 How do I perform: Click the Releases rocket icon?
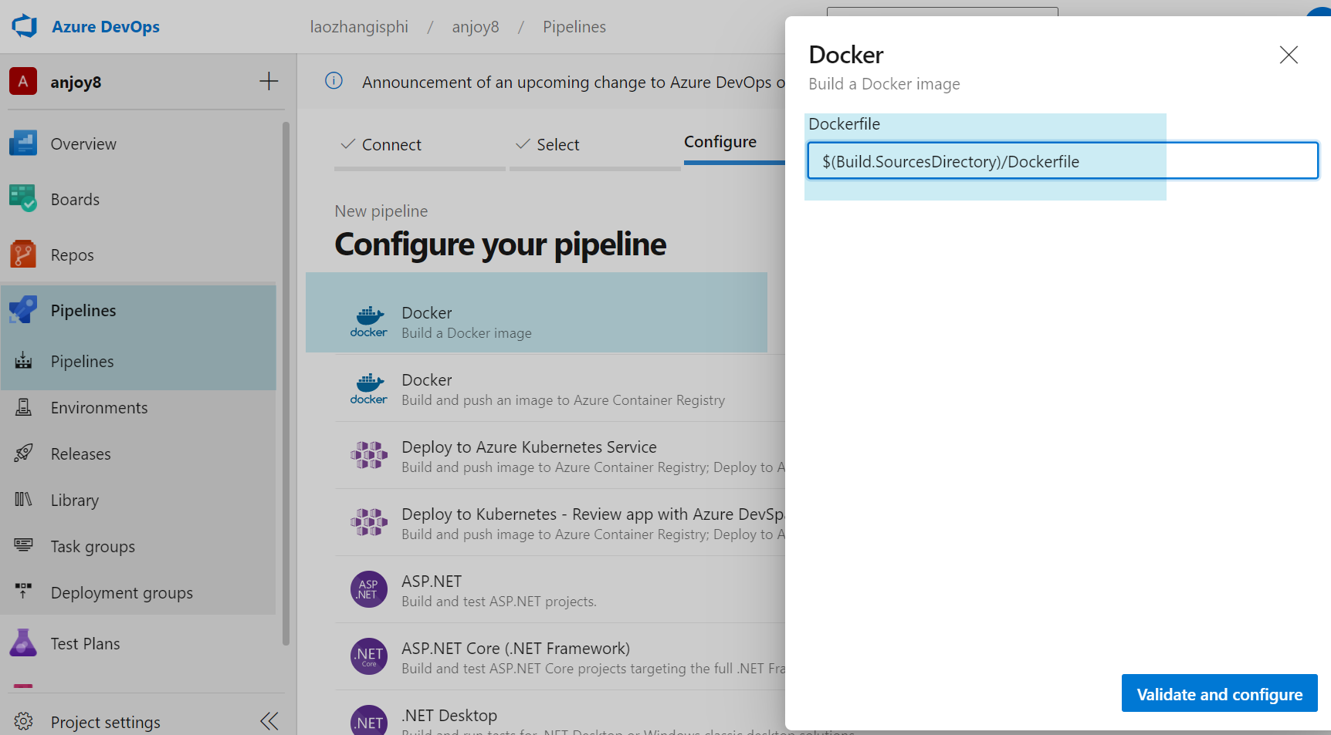(x=23, y=453)
